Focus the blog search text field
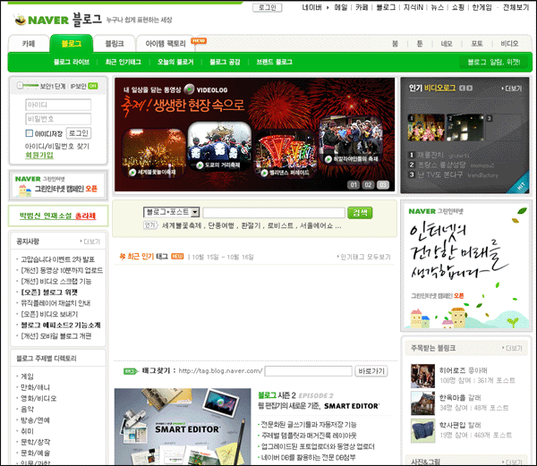 274,213
